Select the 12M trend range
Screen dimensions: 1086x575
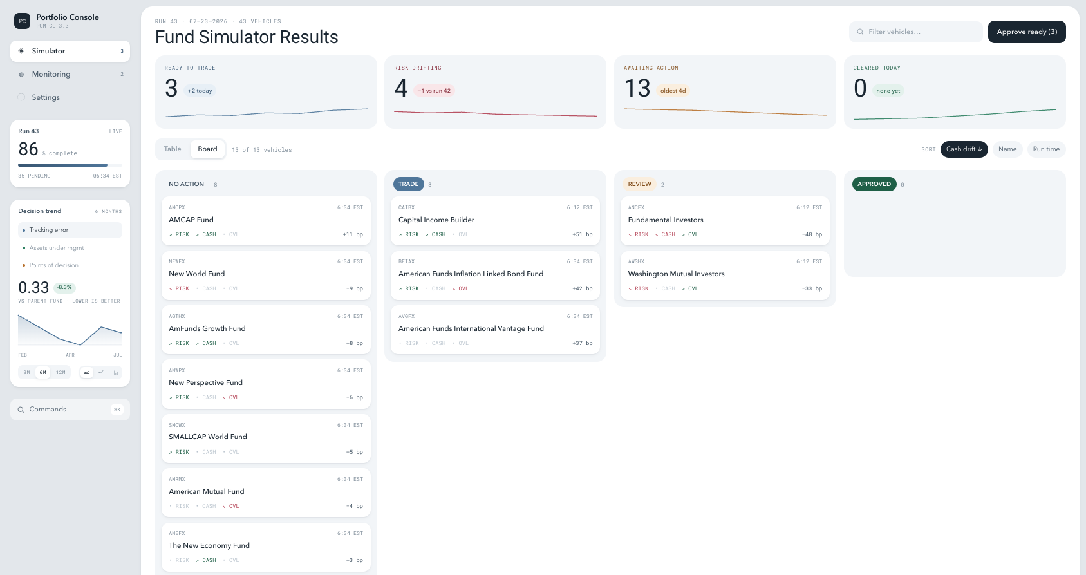pos(61,372)
